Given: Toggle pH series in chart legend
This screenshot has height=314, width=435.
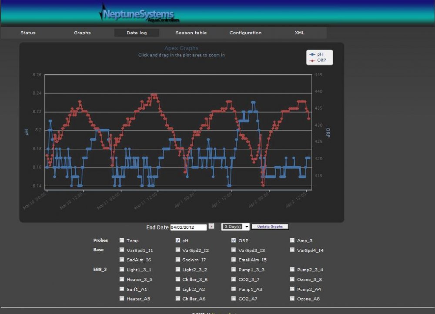Looking at the screenshot, I should (x=317, y=54).
